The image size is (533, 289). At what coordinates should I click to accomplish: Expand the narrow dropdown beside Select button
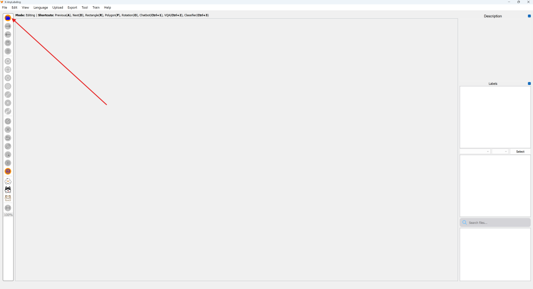pyautogui.click(x=500, y=152)
